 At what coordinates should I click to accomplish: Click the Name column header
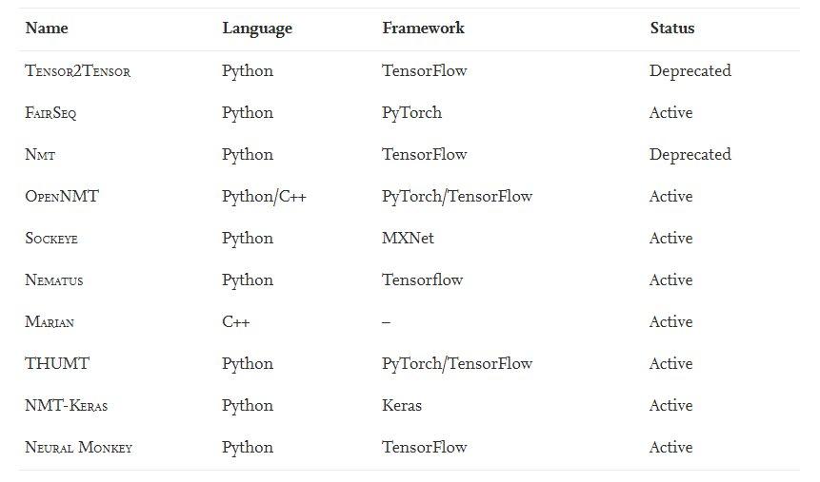click(47, 29)
